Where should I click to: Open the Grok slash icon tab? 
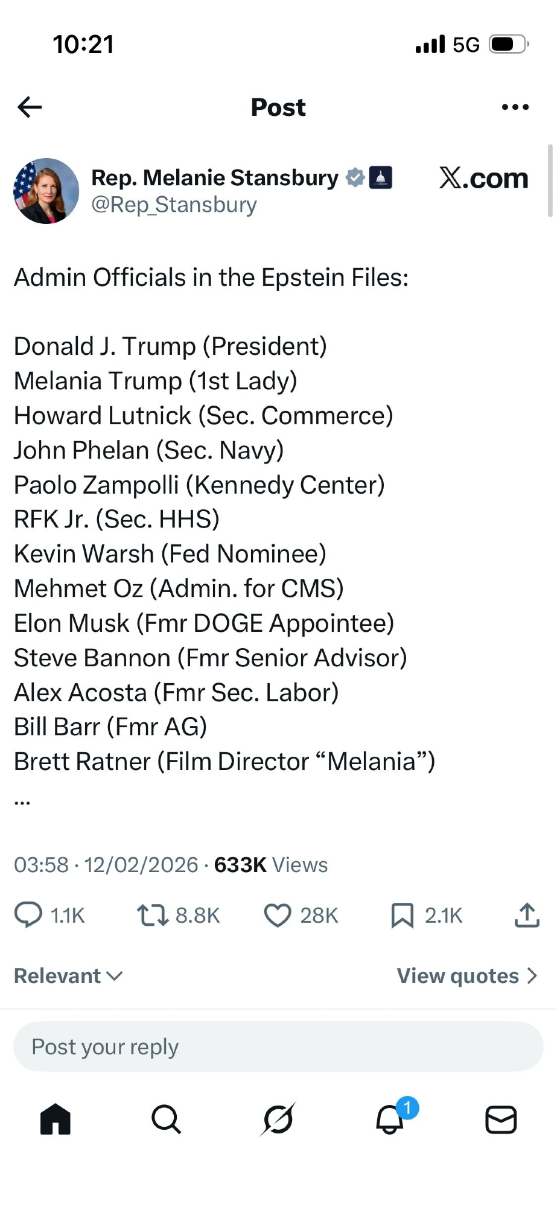click(278, 1119)
